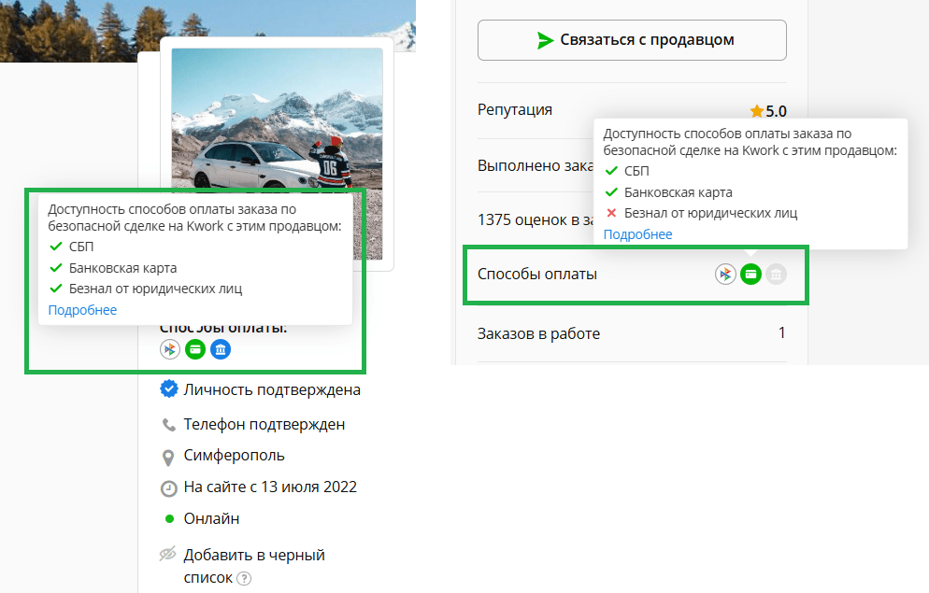
Task: Click the phone icon by 'Телефон подтвержден'
Action: (168, 424)
